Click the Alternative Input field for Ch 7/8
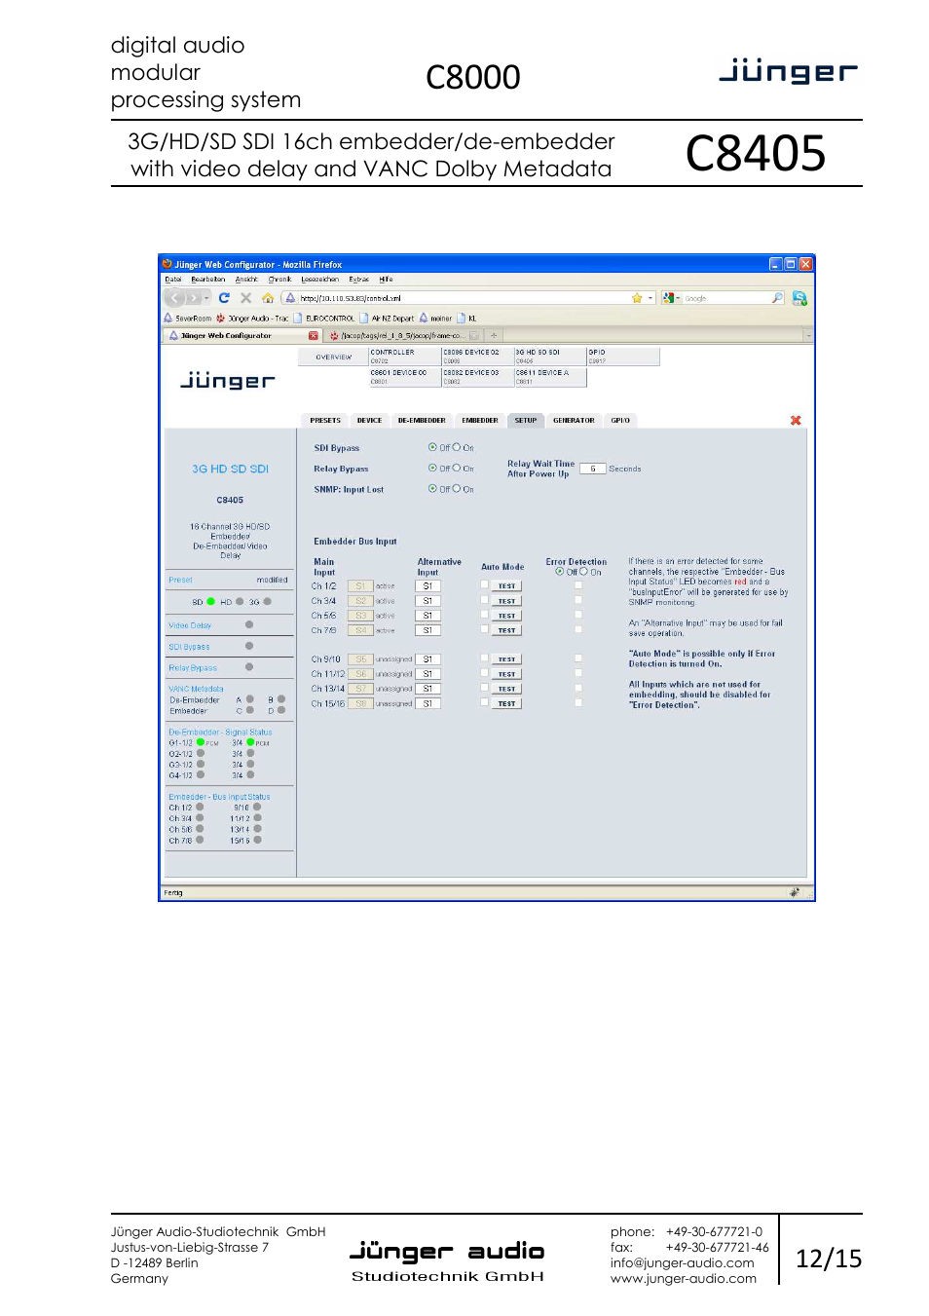Screen dimensions: 929x1316 pyautogui.click(x=428, y=630)
